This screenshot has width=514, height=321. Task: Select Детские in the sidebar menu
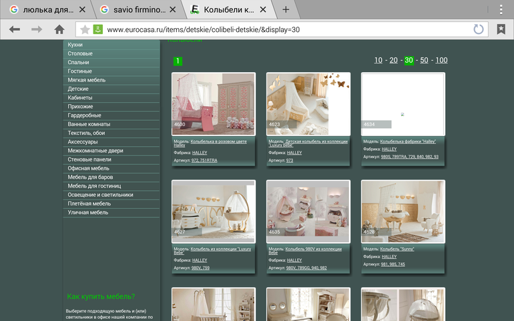pyautogui.click(x=78, y=89)
